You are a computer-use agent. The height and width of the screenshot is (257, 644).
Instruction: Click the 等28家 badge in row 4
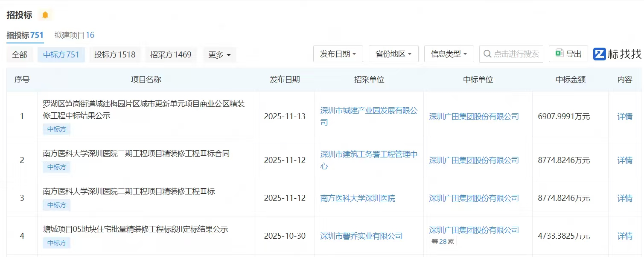[x=443, y=242]
